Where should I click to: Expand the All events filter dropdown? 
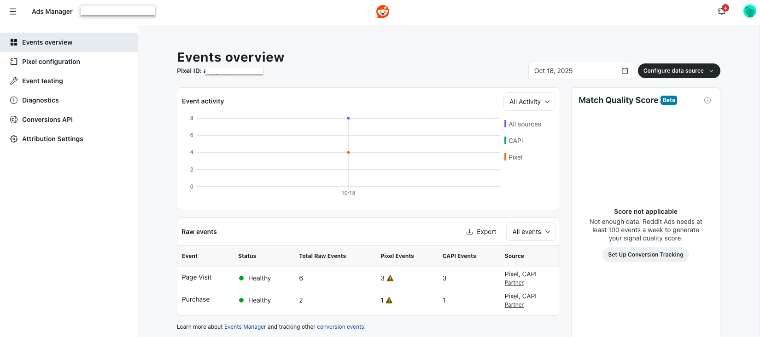click(531, 232)
